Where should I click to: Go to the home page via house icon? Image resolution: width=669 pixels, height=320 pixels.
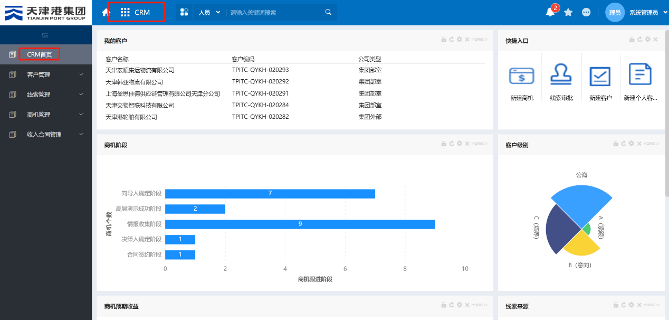coord(105,12)
